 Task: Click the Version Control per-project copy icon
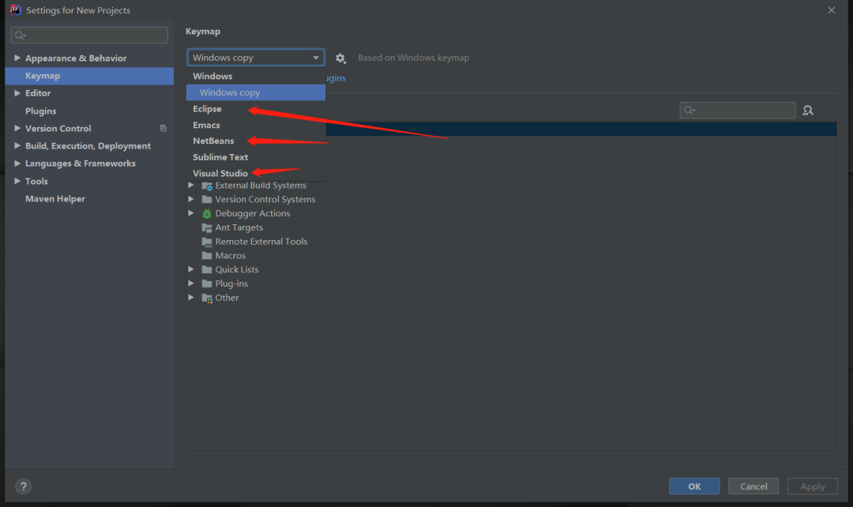click(x=163, y=129)
